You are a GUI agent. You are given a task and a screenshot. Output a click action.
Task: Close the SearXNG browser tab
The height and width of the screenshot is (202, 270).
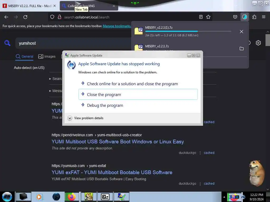114,6
